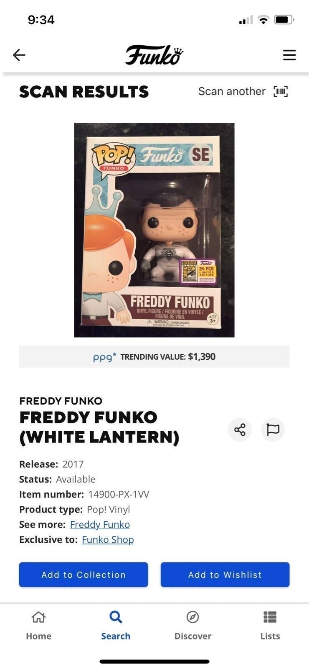Open the Lists tab
Screen dimensions: 309x670
[270, 626]
